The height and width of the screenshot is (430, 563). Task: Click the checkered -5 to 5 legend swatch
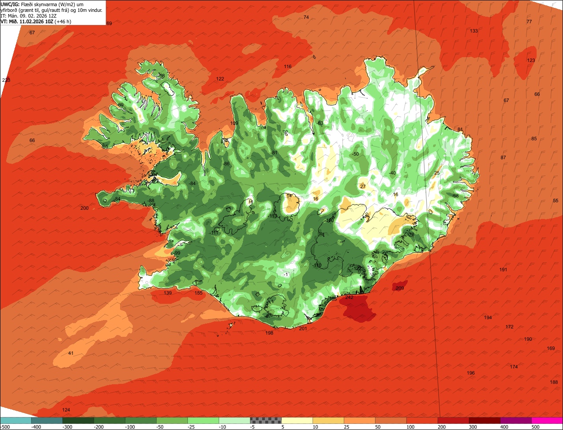266,420
